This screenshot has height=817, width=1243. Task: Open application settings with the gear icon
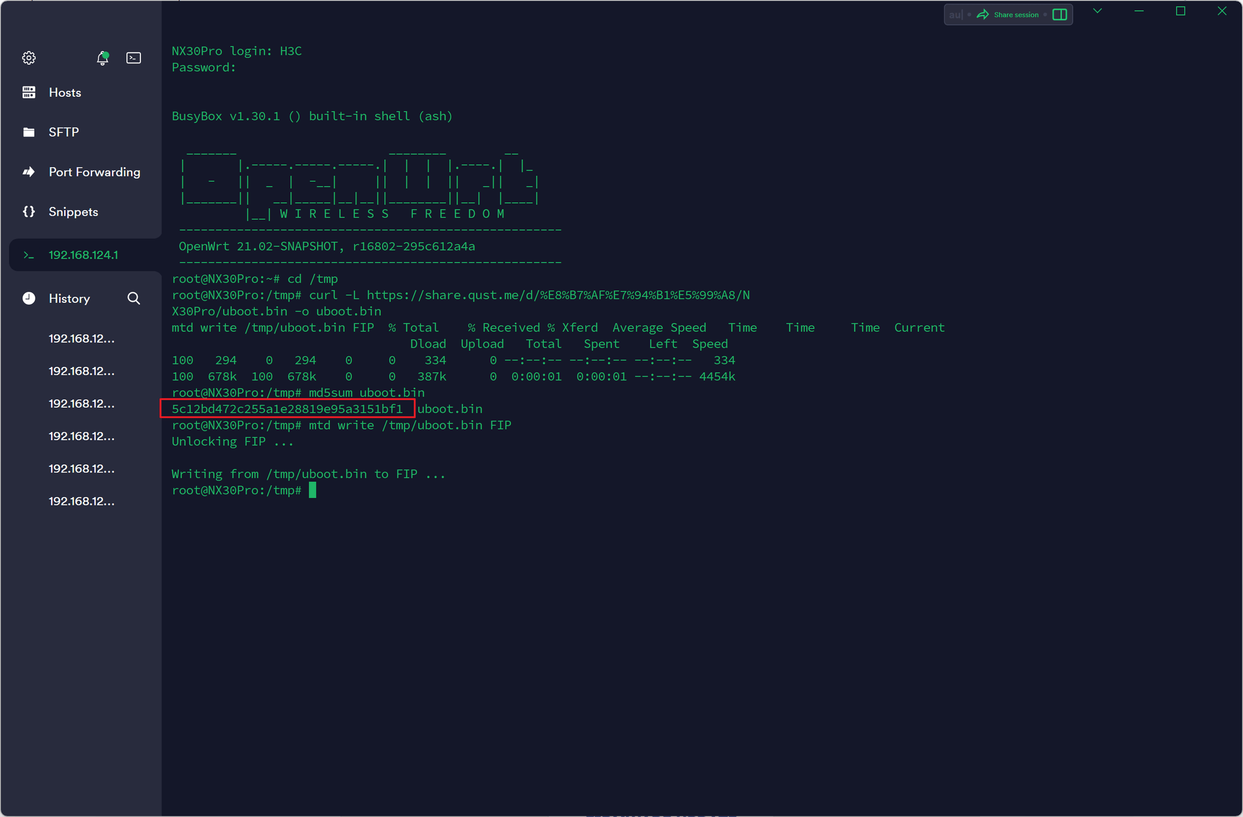click(x=29, y=57)
